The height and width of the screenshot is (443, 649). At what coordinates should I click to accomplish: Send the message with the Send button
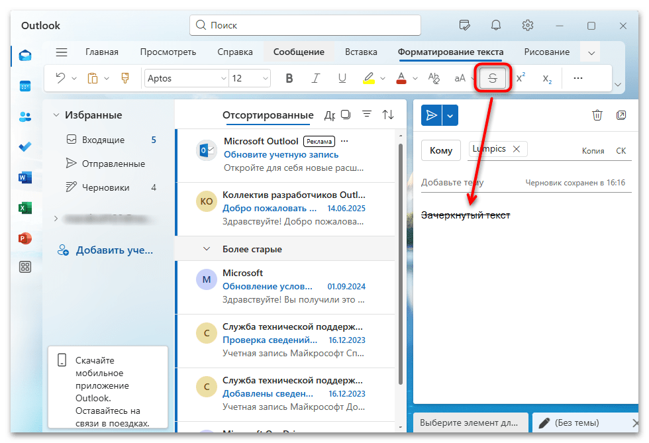click(x=431, y=115)
